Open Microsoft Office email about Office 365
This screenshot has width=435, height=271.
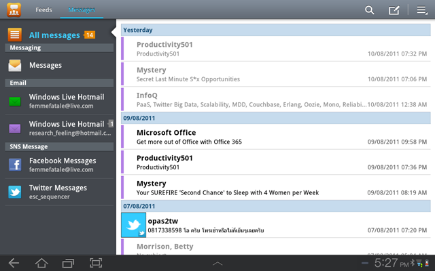click(276, 137)
